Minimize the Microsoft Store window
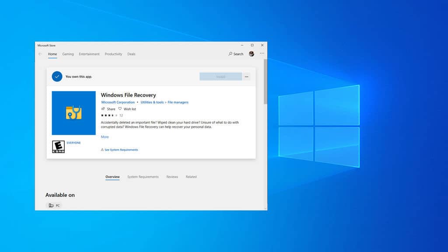Viewport: 448px width, 252px height. (x=242, y=45)
